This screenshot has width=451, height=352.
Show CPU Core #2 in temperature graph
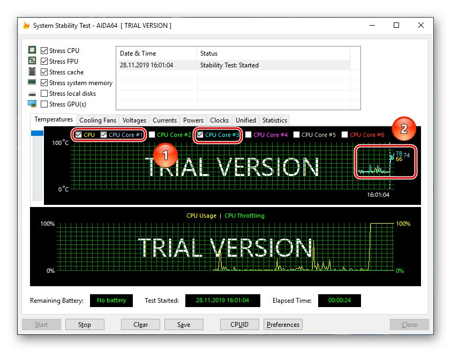[152, 135]
